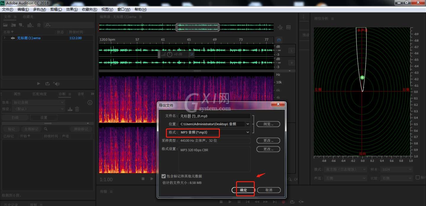Toggle the headphone monitoring icon above dB scale
426x206 pixels.
tap(279, 40)
